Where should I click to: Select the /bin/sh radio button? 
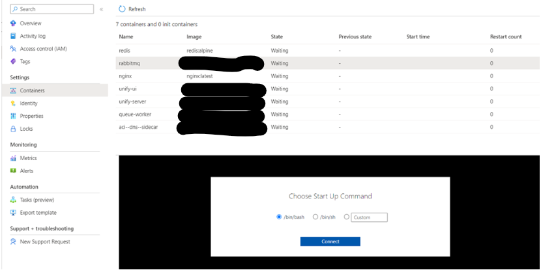click(315, 217)
